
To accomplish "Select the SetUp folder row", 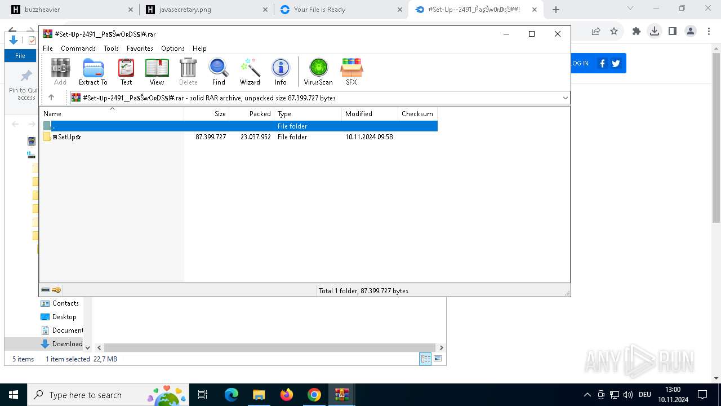I will [239, 137].
